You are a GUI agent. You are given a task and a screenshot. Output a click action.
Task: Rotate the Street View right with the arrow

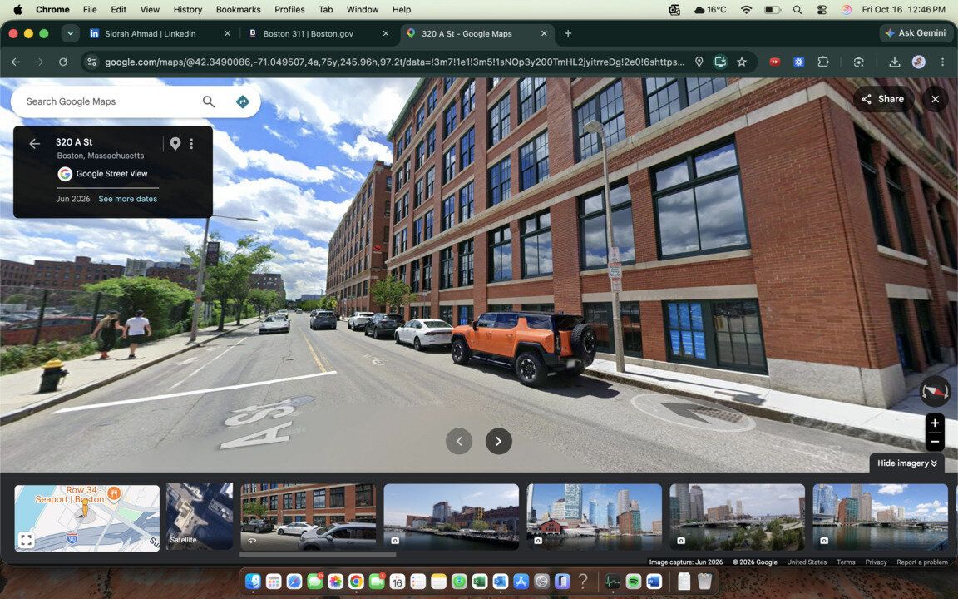(x=499, y=441)
